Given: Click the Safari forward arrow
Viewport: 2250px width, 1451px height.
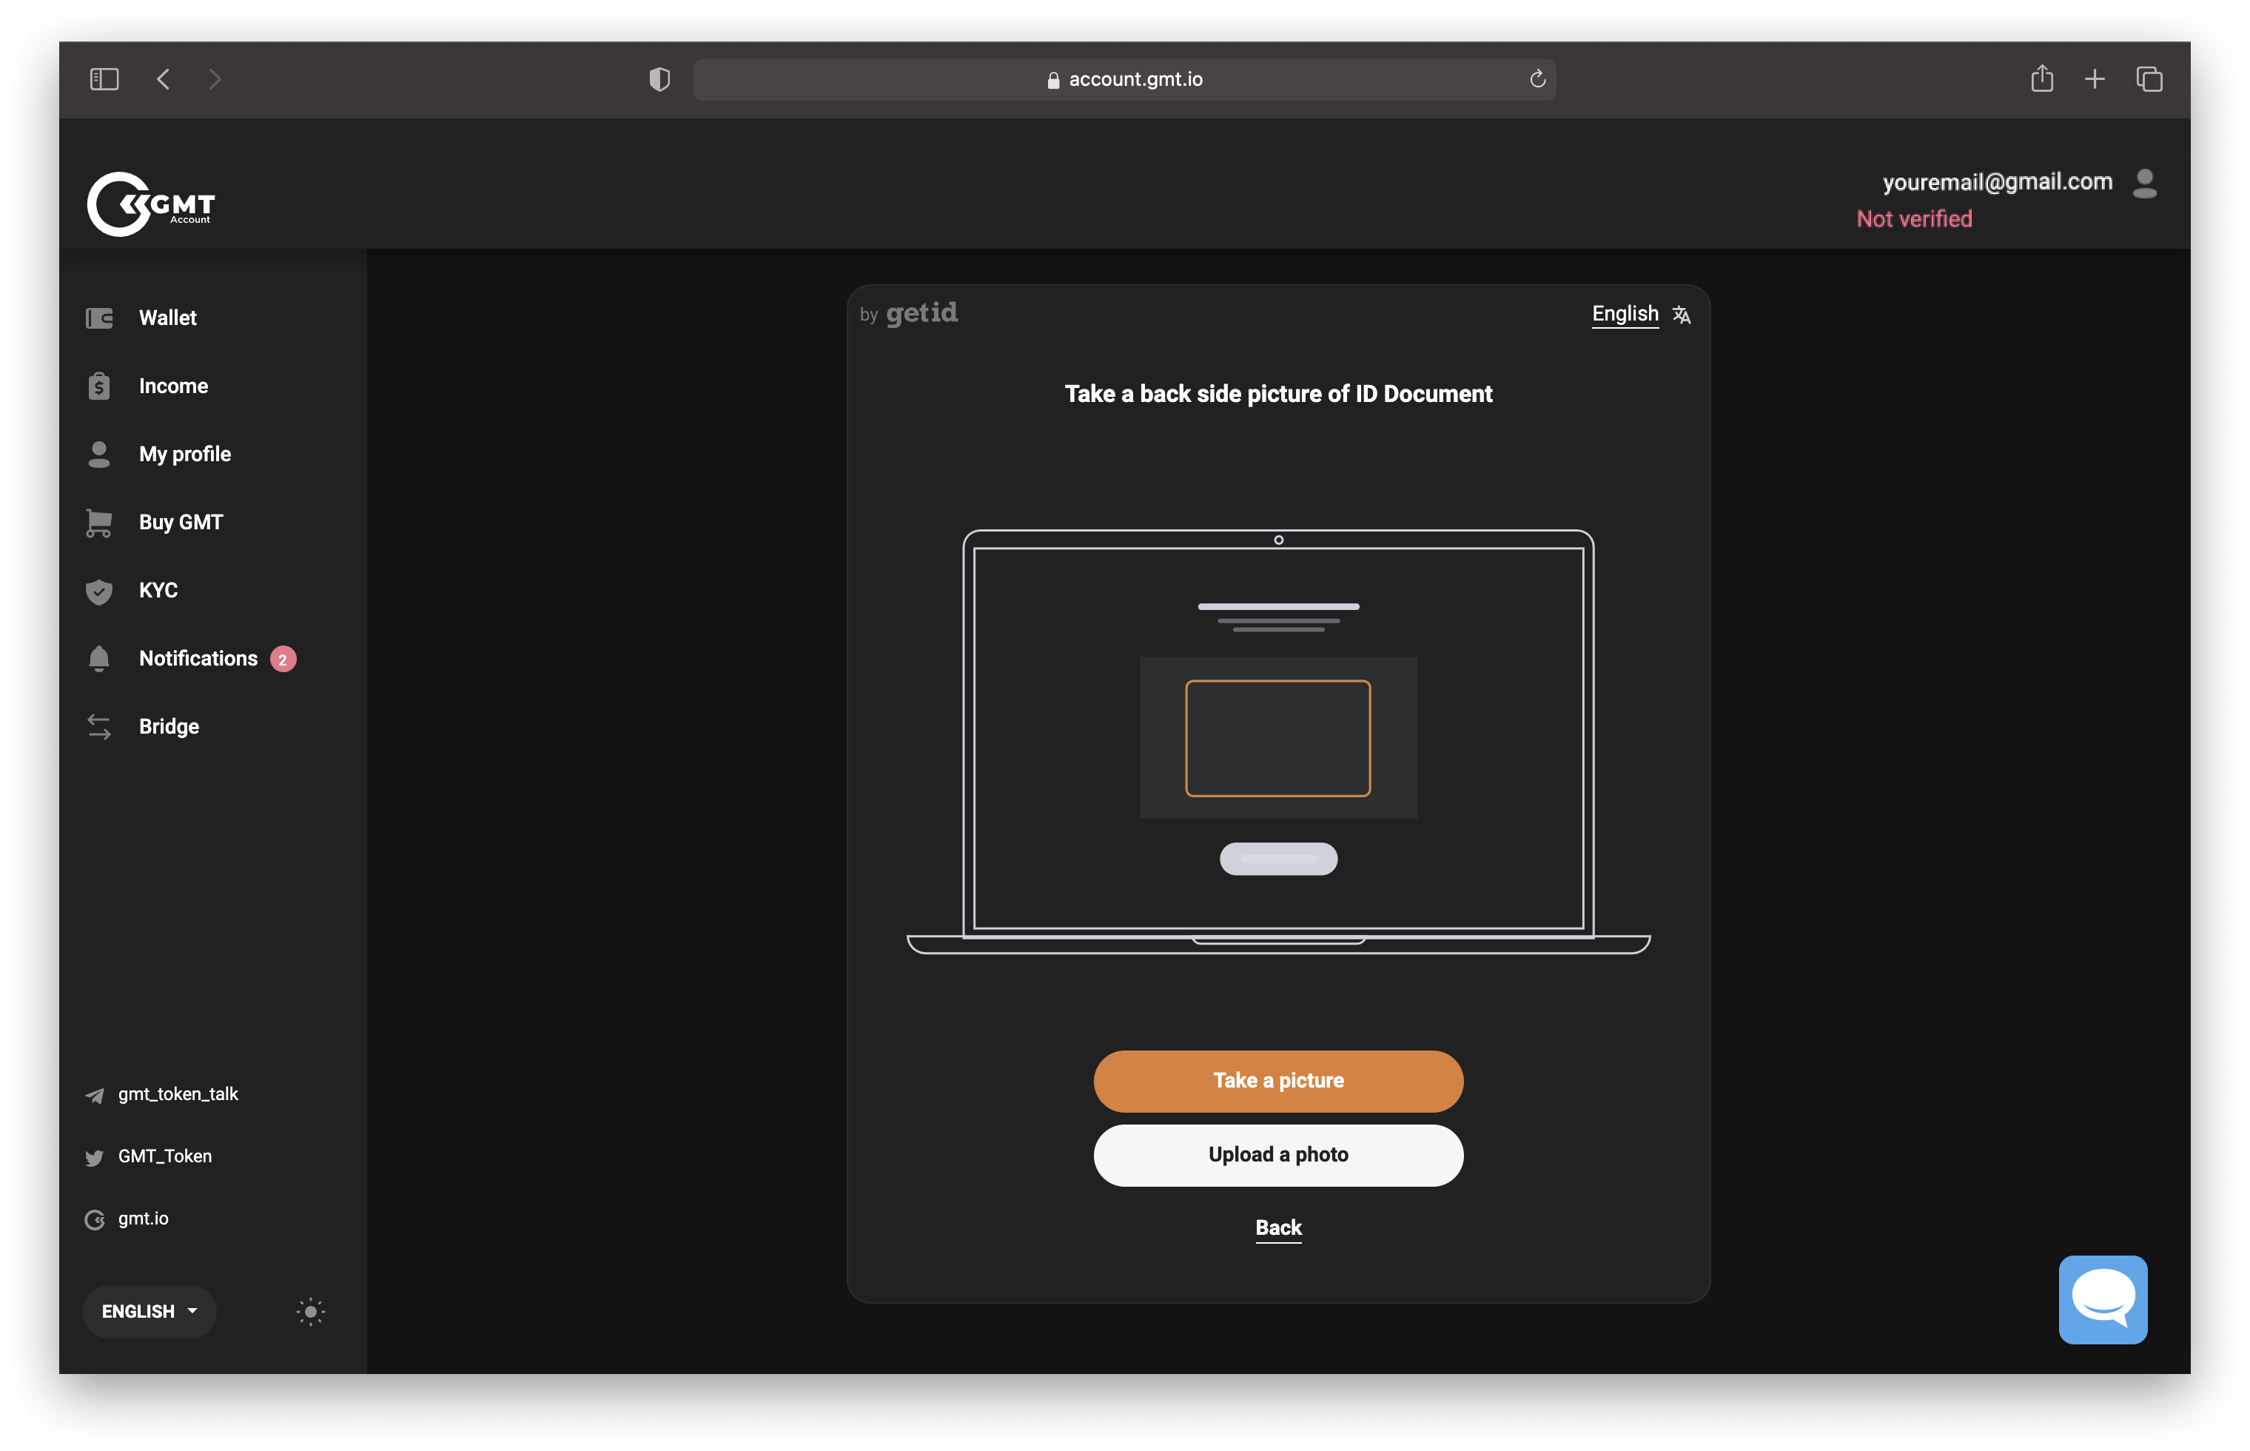Looking at the screenshot, I should click(x=215, y=79).
